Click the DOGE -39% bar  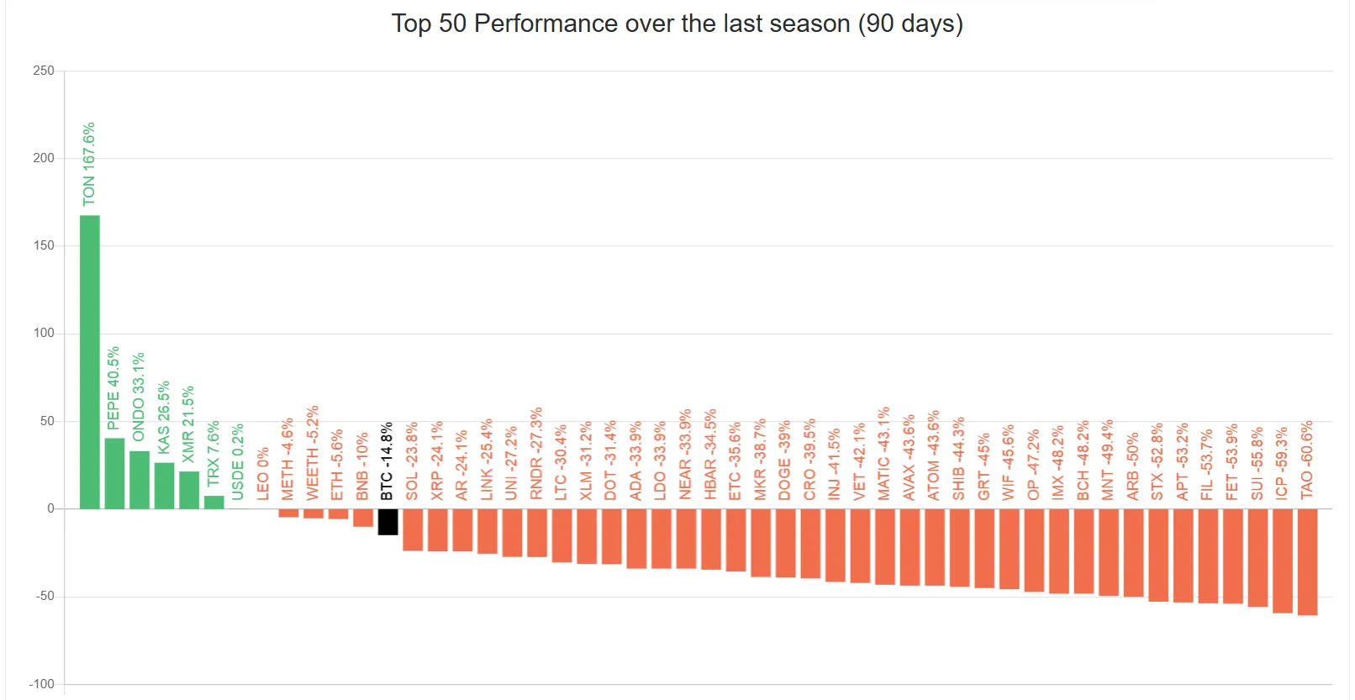pyautogui.click(x=785, y=544)
